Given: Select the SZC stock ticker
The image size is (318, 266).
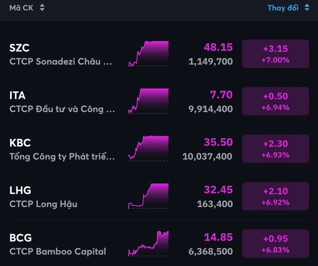Looking at the screenshot, I should point(19,48).
